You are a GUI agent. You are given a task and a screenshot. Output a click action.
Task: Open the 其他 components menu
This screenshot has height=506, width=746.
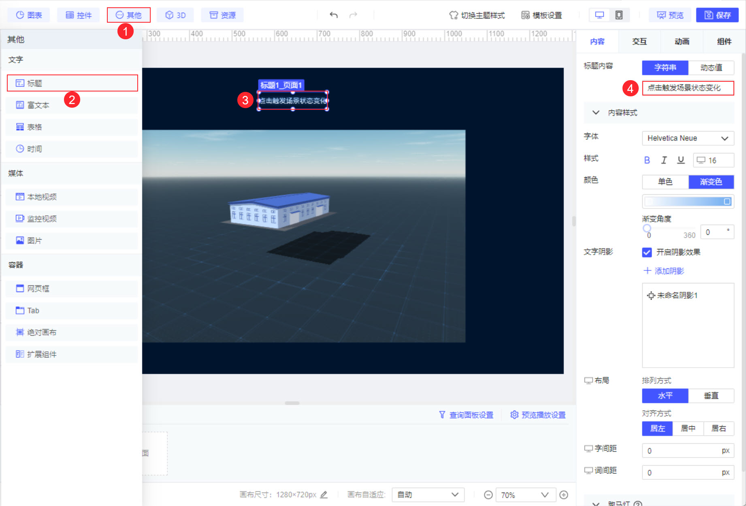pos(128,15)
